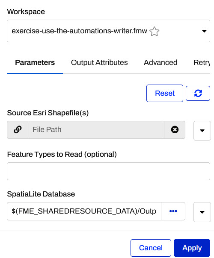The height and width of the screenshot is (258, 214).
Task: Cancel the action changes
Action: [x=151, y=248]
